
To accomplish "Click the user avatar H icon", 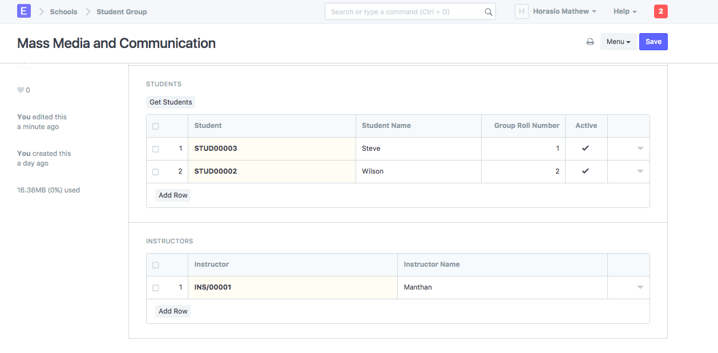I will tap(521, 11).
